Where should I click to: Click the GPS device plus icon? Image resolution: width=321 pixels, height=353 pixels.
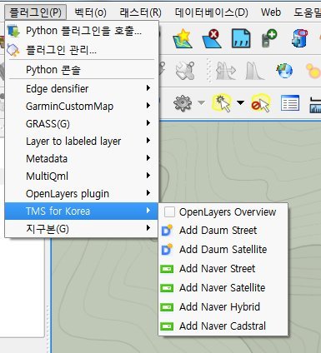point(269,38)
